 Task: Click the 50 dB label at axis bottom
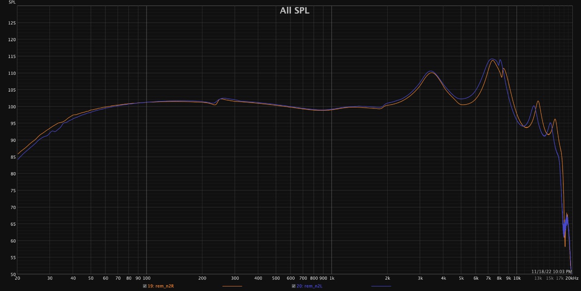(x=13, y=275)
